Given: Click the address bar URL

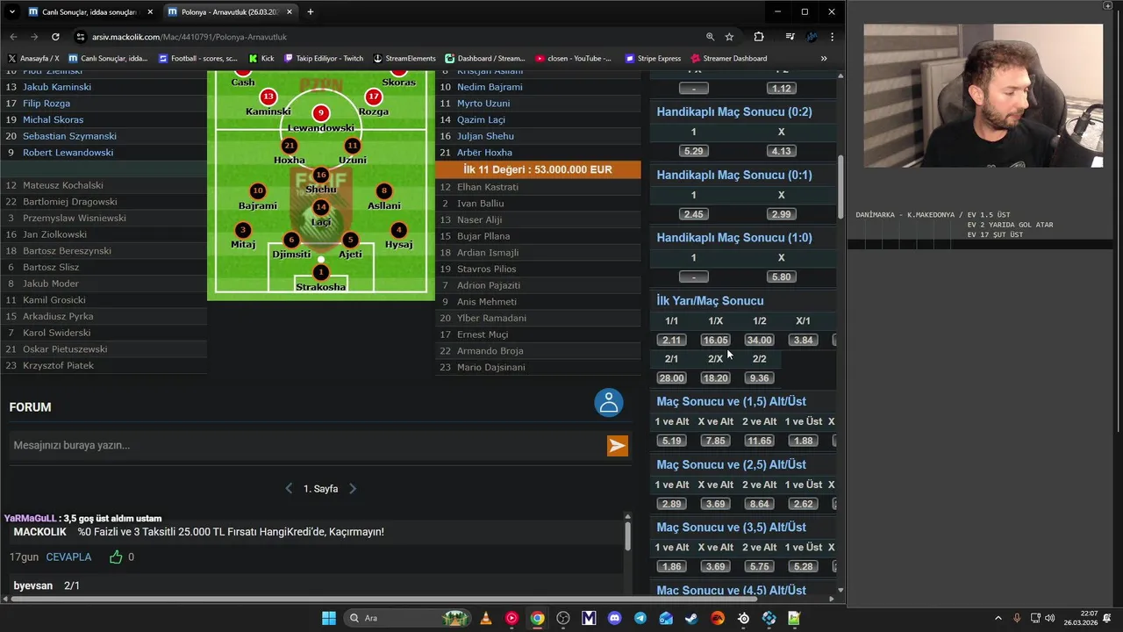Looking at the screenshot, I should click(x=190, y=37).
